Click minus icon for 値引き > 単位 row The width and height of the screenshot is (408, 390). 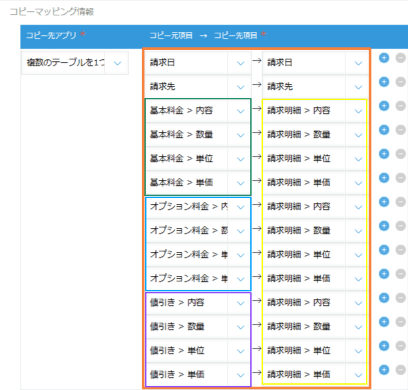click(x=401, y=346)
